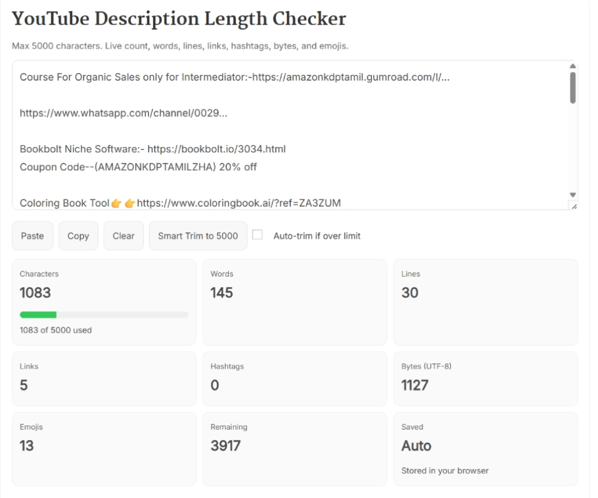The width and height of the screenshot is (598, 498).
Task: Click the 'Bytes (UTF-8)' card label
Action: point(426,366)
